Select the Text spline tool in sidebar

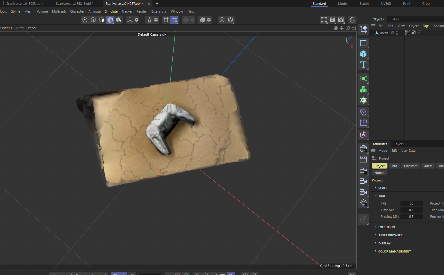click(363, 65)
